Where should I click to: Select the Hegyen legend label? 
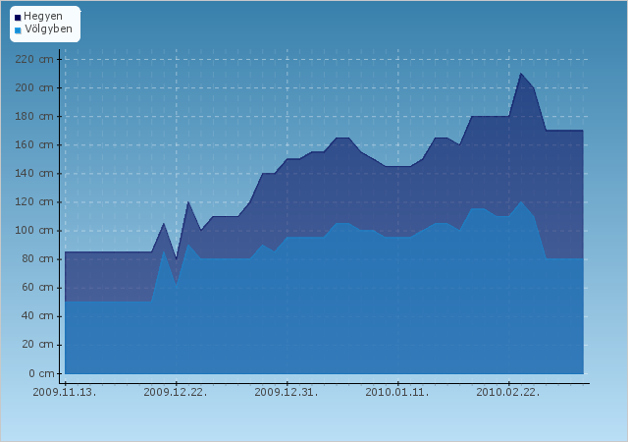click(43, 17)
